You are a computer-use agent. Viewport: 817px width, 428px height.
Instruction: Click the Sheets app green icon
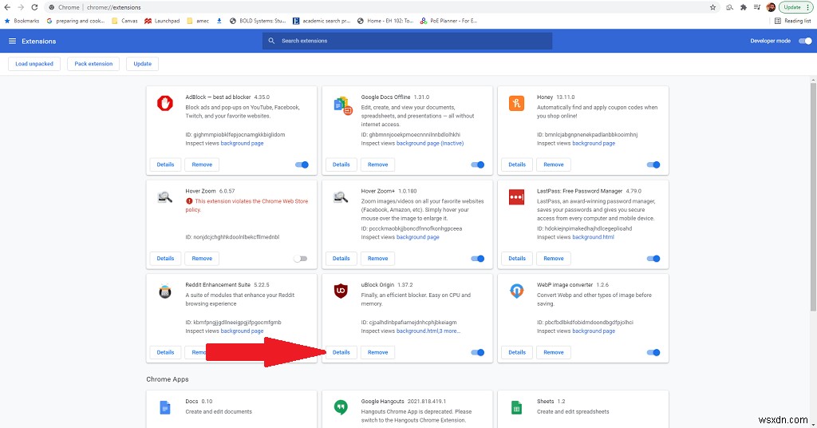516,407
